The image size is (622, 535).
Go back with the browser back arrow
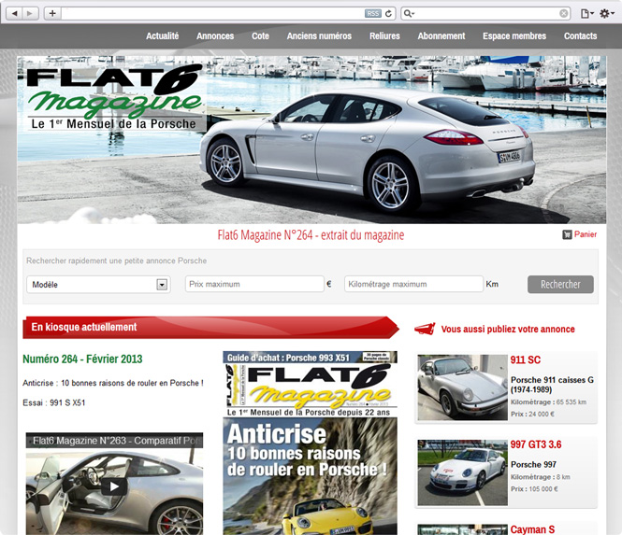point(15,13)
